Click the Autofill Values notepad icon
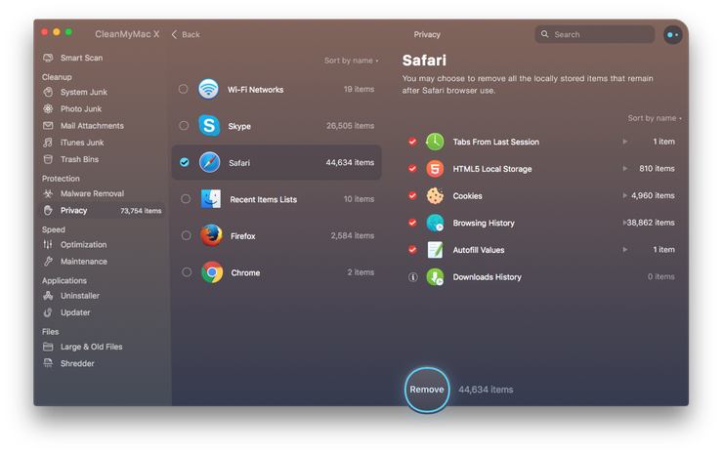 (x=435, y=250)
